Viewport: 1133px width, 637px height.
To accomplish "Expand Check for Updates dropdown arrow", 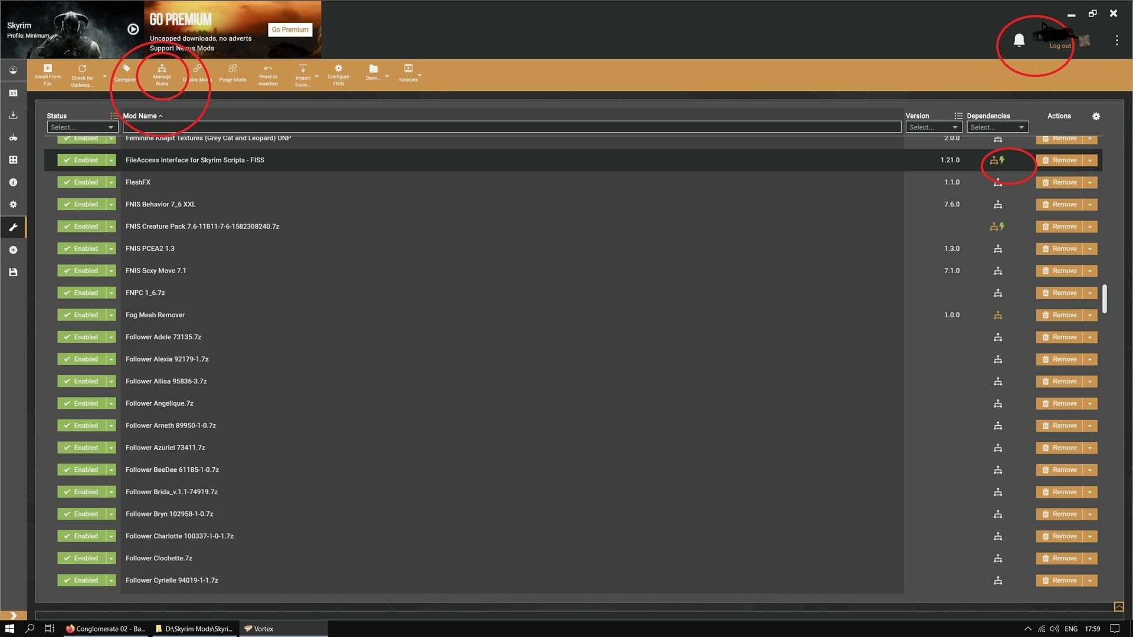I will tap(104, 76).
